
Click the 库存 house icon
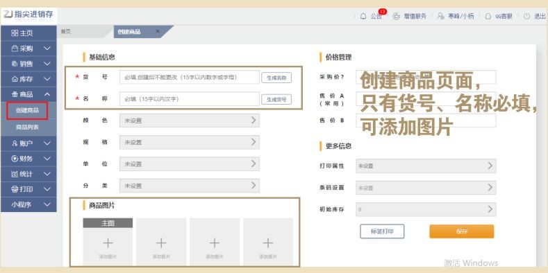[15, 79]
